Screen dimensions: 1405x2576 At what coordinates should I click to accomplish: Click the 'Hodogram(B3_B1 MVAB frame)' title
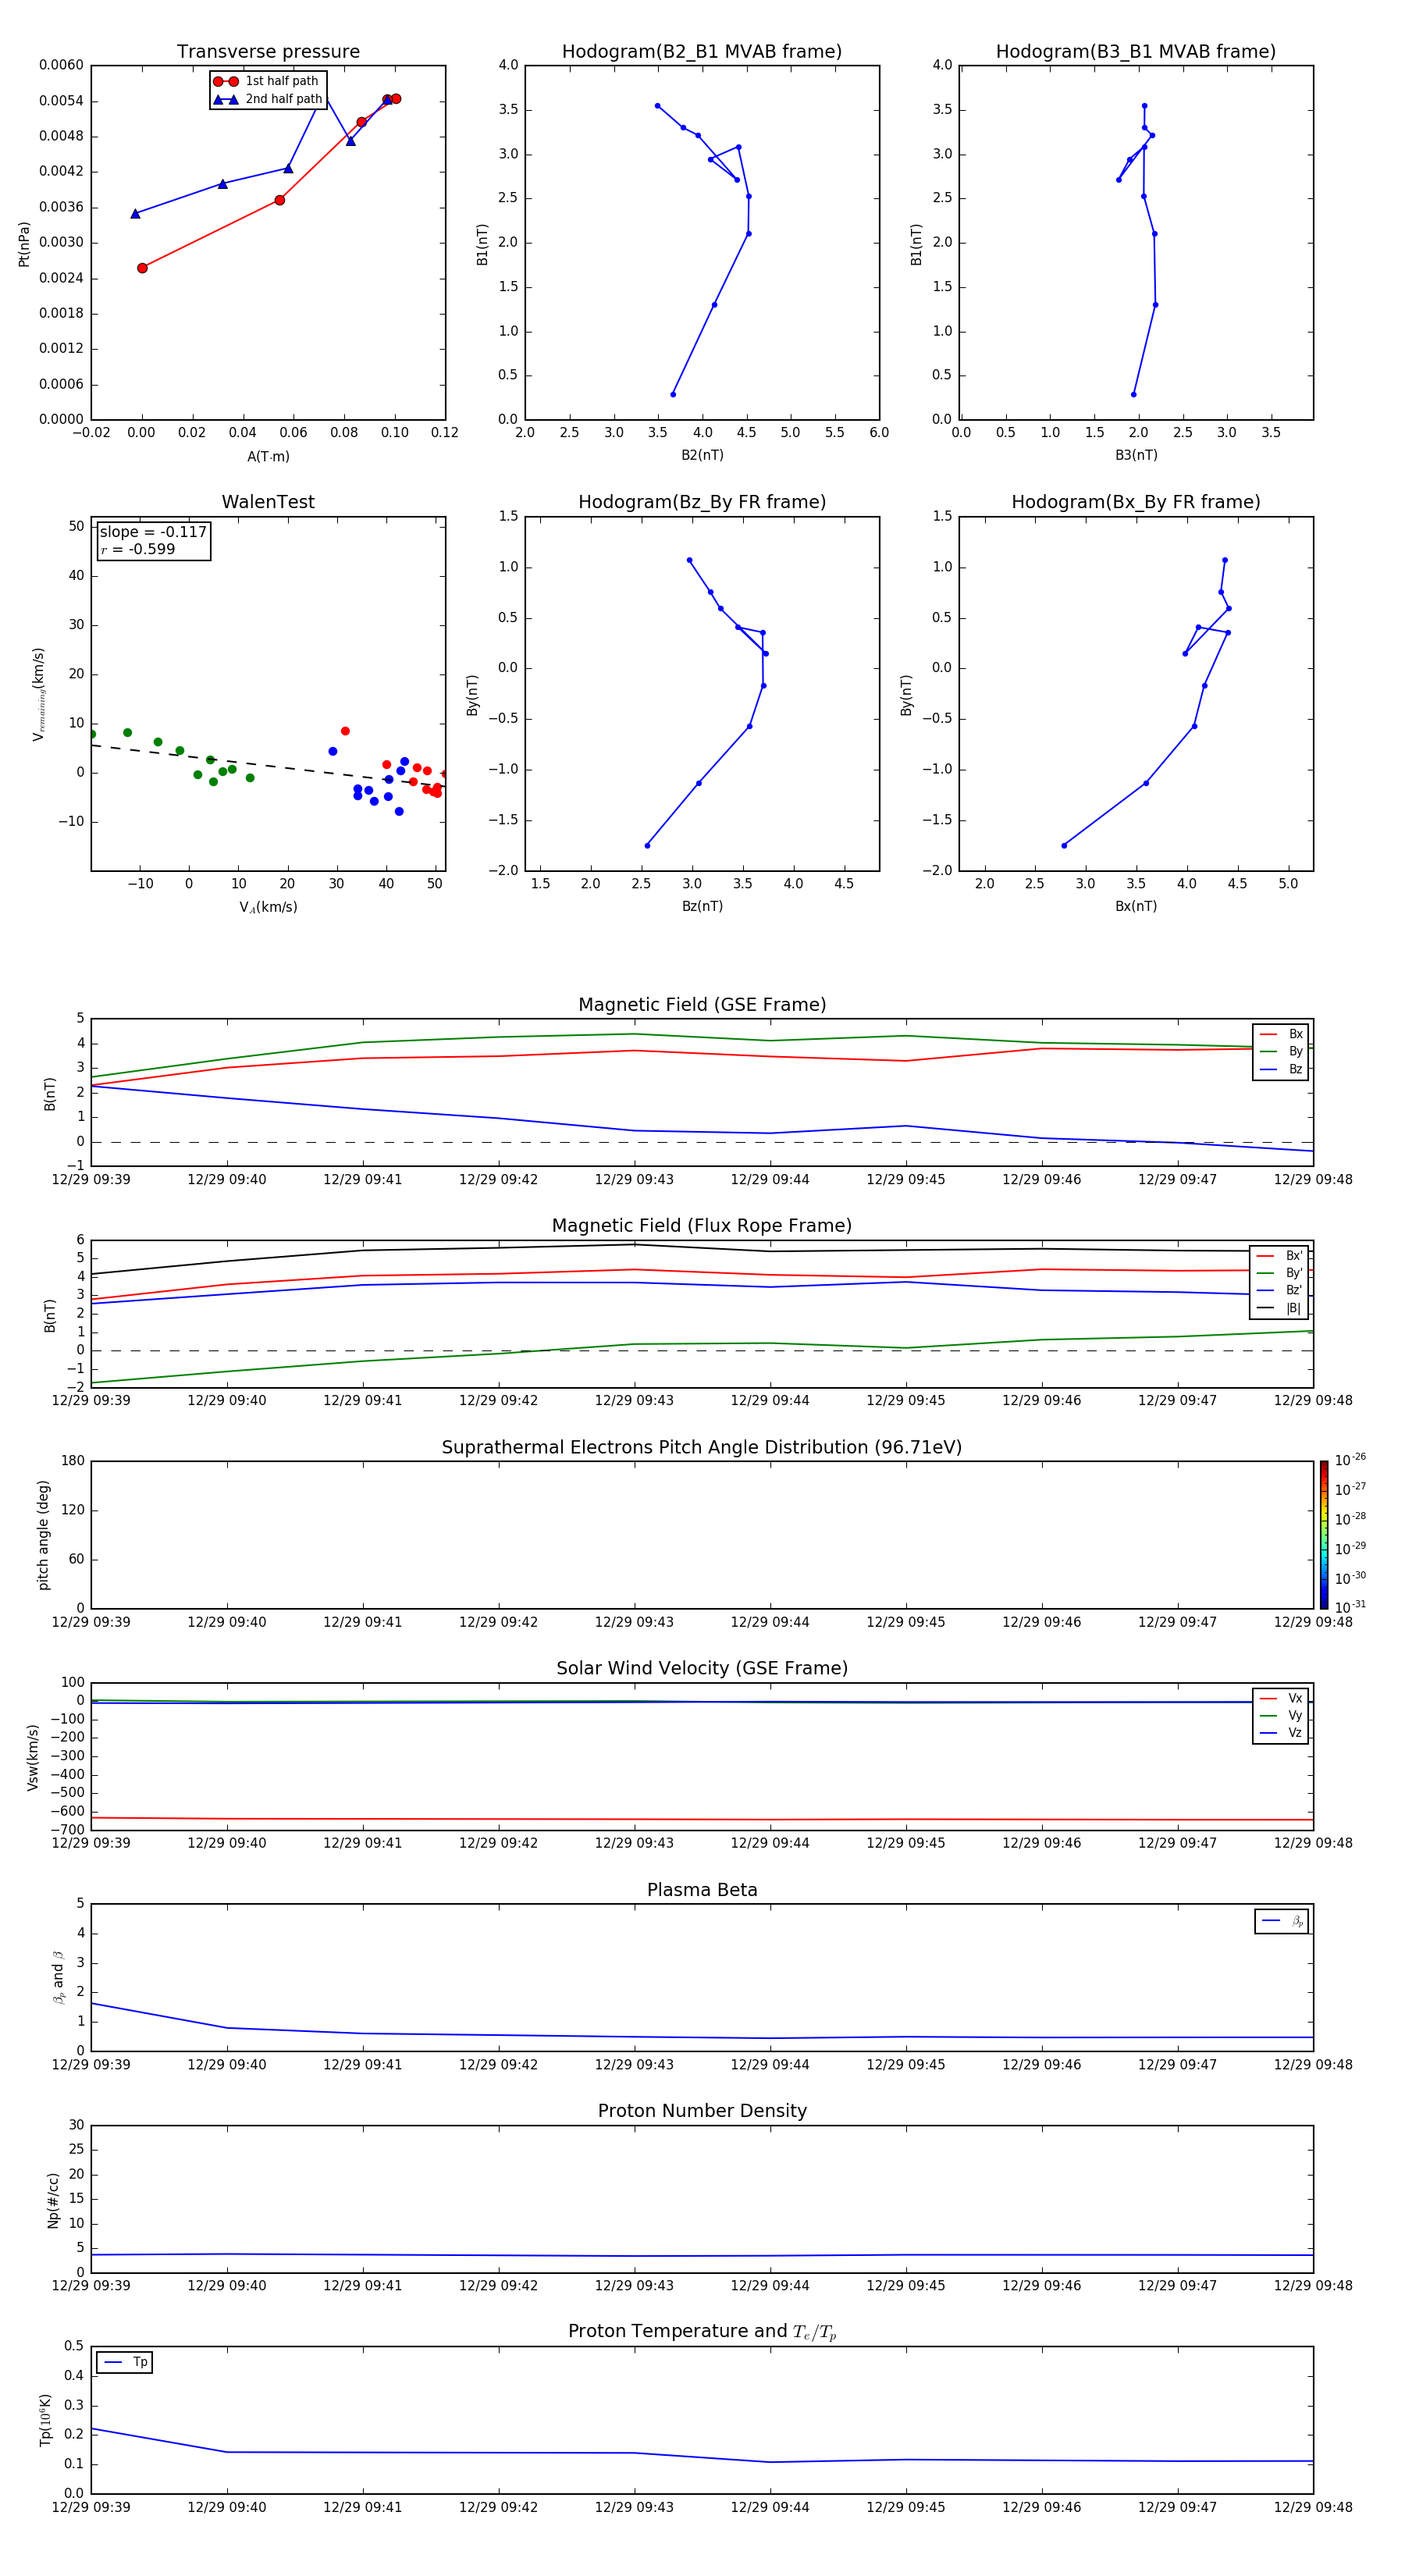pos(1136,52)
